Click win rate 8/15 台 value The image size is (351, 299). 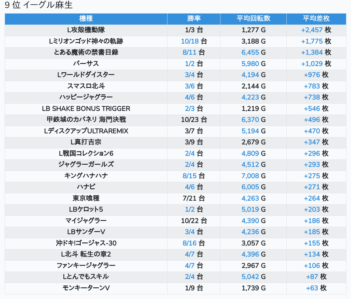click(194, 176)
